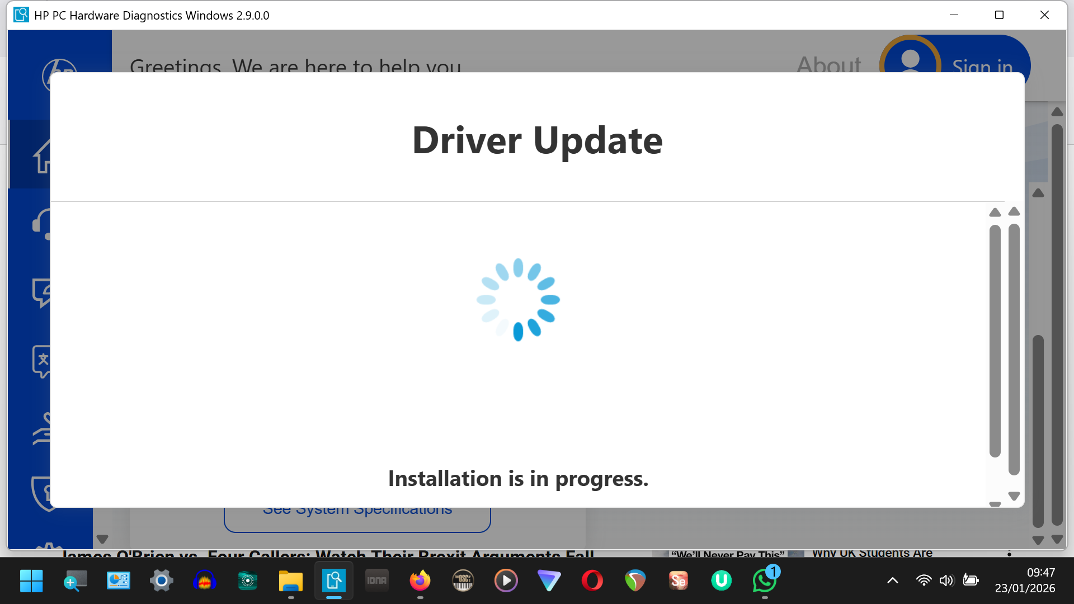The image size is (1074, 604).
Task: Show hidden system tray icons chevron
Action: click(x=893, y=581)
